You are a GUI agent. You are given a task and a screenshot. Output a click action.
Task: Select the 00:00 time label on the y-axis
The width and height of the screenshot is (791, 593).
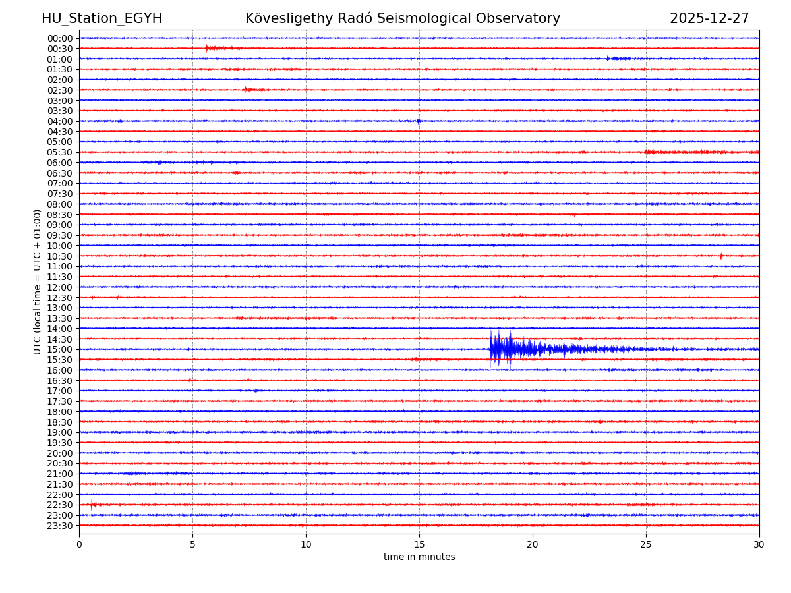[59, 38]
